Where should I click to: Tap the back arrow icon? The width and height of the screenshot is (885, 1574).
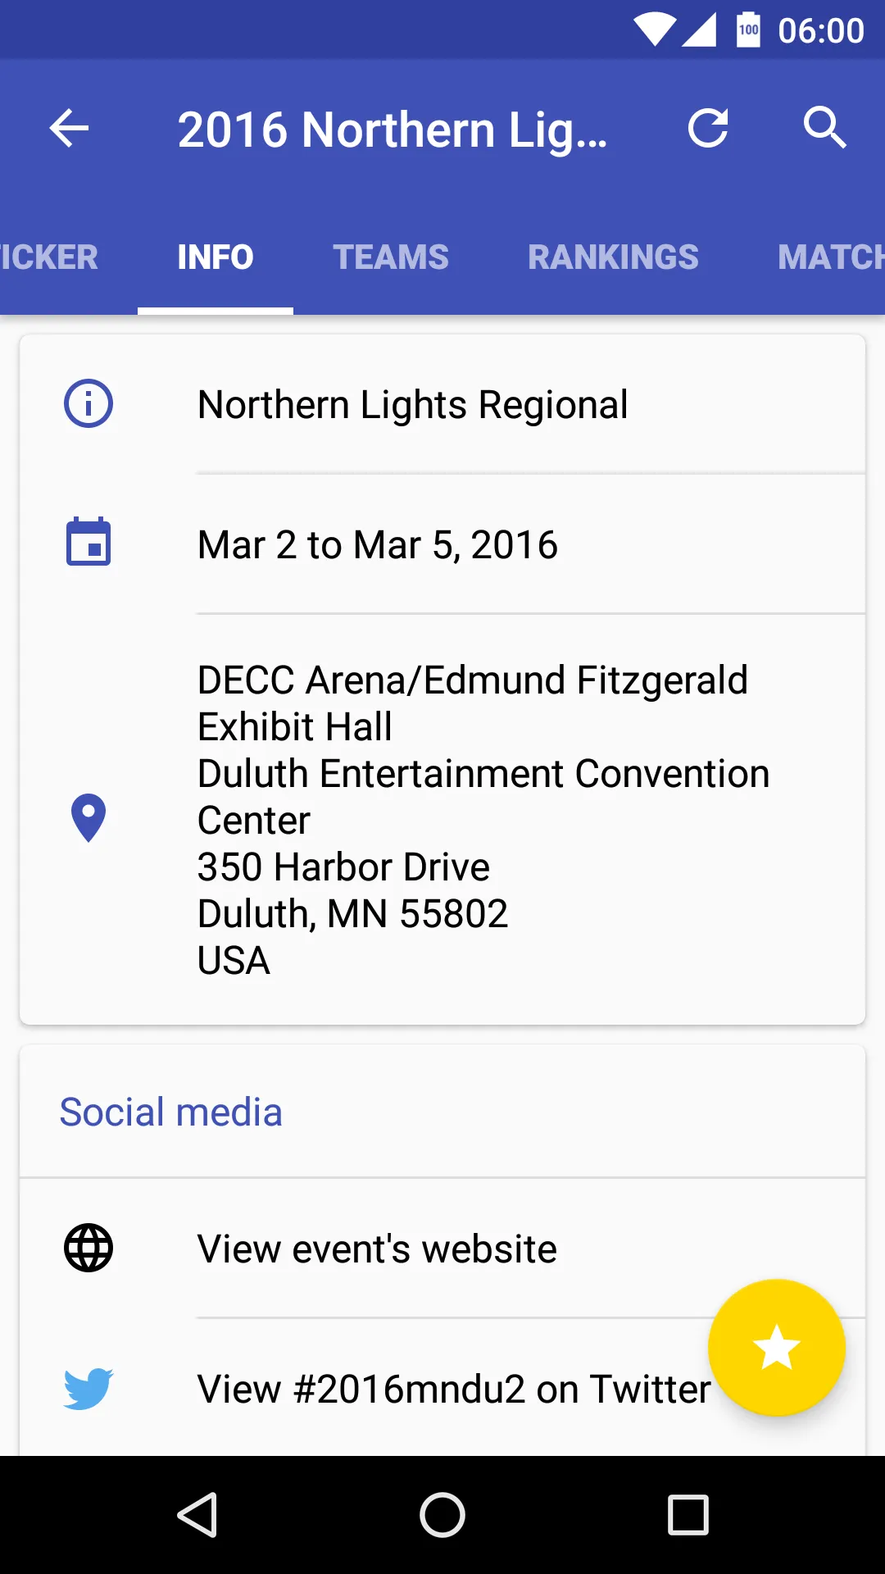click(69, 129)
